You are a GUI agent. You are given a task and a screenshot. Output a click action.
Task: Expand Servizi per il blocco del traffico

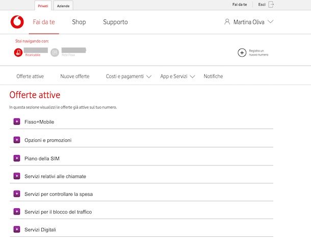(x=17, y=211)
